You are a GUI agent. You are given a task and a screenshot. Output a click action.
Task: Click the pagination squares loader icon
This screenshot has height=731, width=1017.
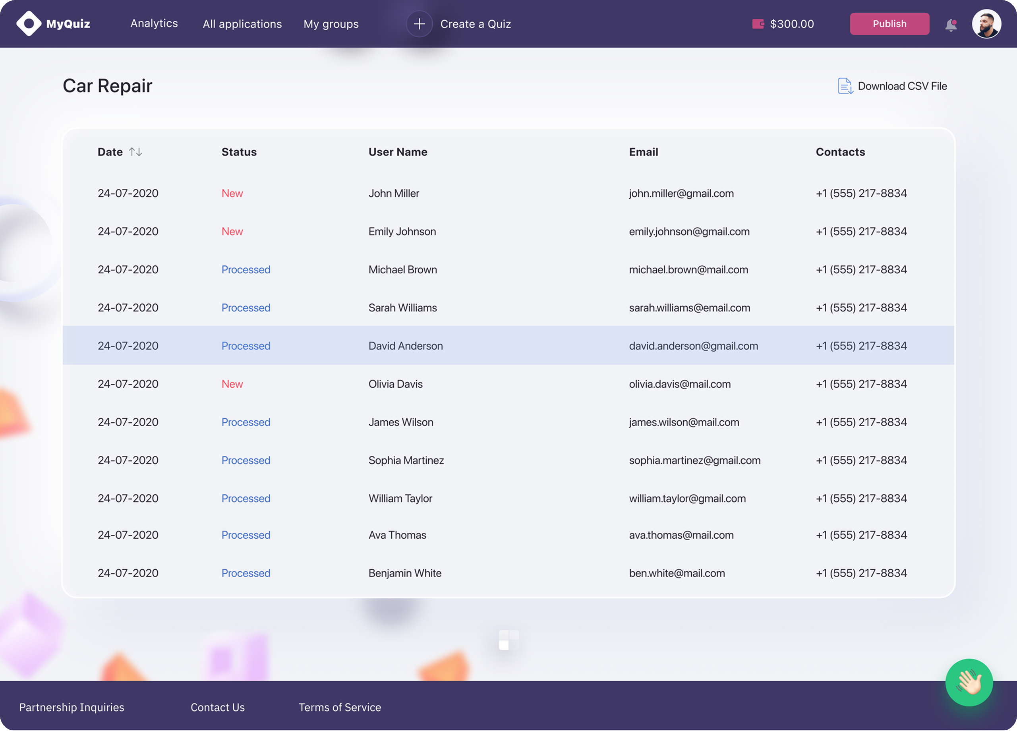pyautogui.click(x=508, y=640)
